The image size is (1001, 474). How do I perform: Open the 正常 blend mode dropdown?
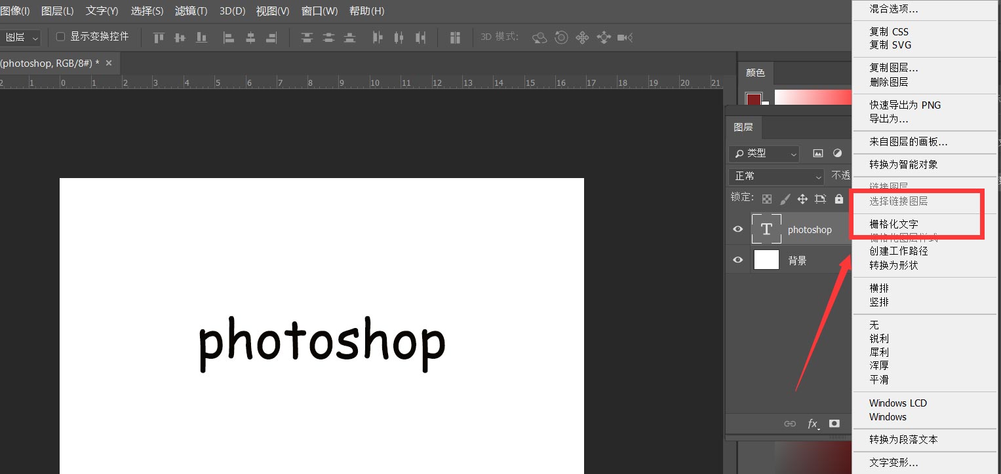776,176
